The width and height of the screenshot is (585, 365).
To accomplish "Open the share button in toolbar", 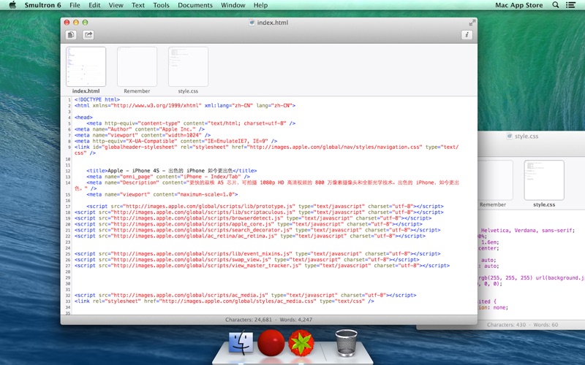I will [x=88, y=34].
